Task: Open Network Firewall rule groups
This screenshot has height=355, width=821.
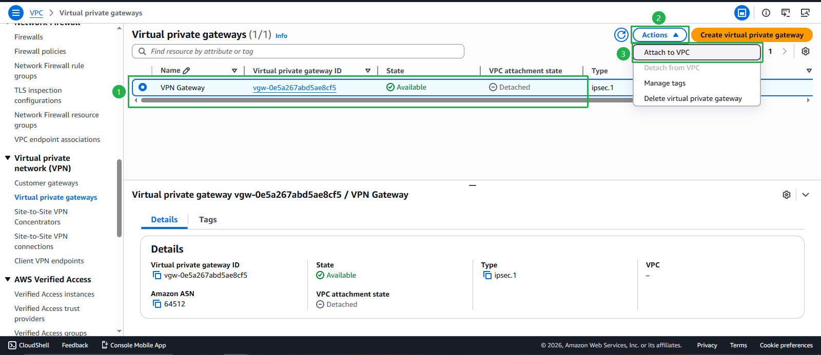Action: 49,71
